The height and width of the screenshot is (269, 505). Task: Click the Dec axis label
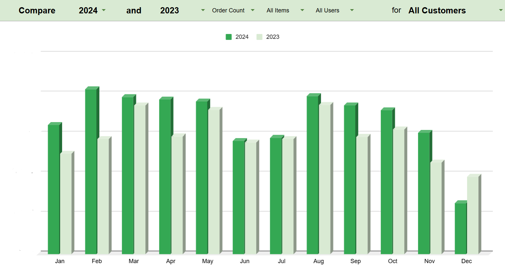(x=466, y=261)
